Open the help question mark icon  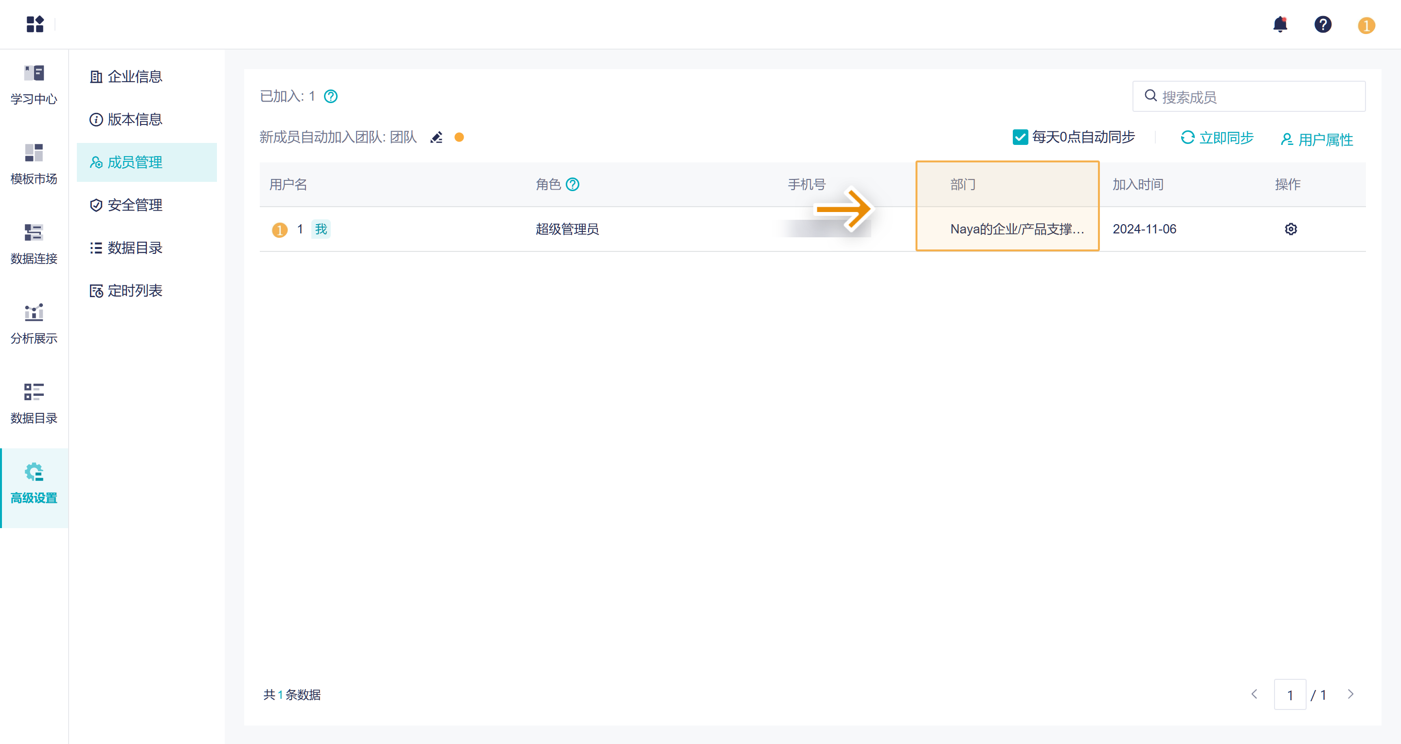(x=1323, y=24)
